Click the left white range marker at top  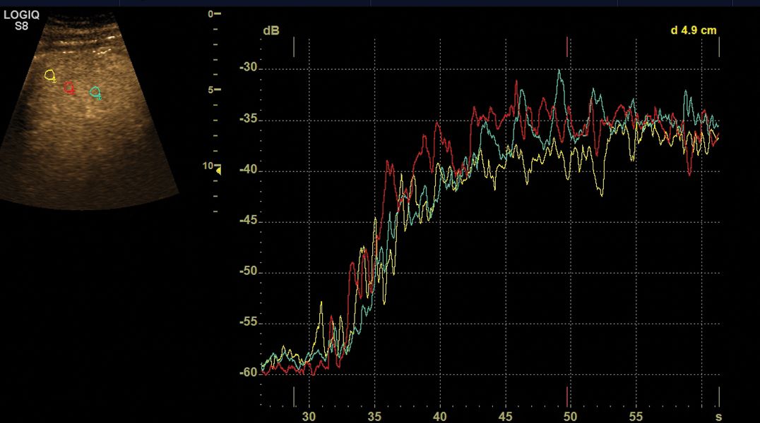(x=295, y=47)
